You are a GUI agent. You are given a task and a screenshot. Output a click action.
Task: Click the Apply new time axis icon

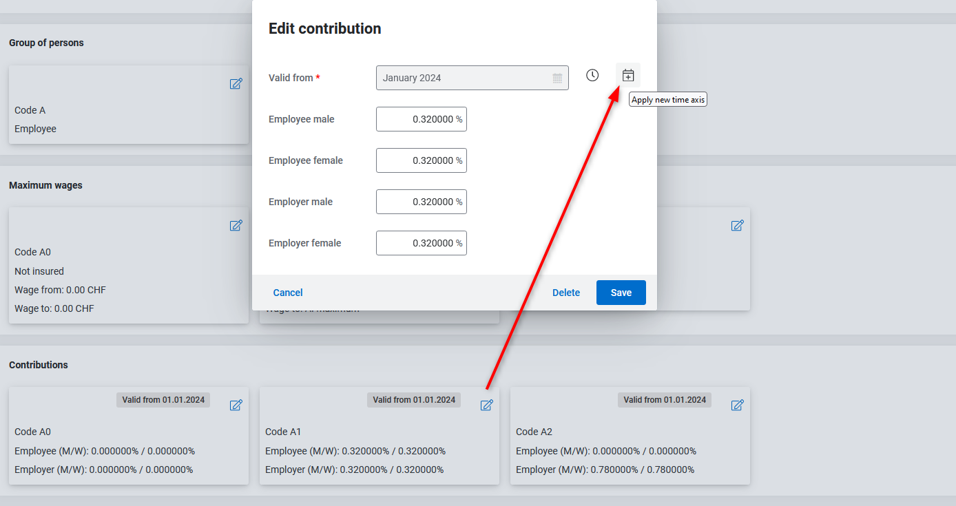click(x=627, y=75)
